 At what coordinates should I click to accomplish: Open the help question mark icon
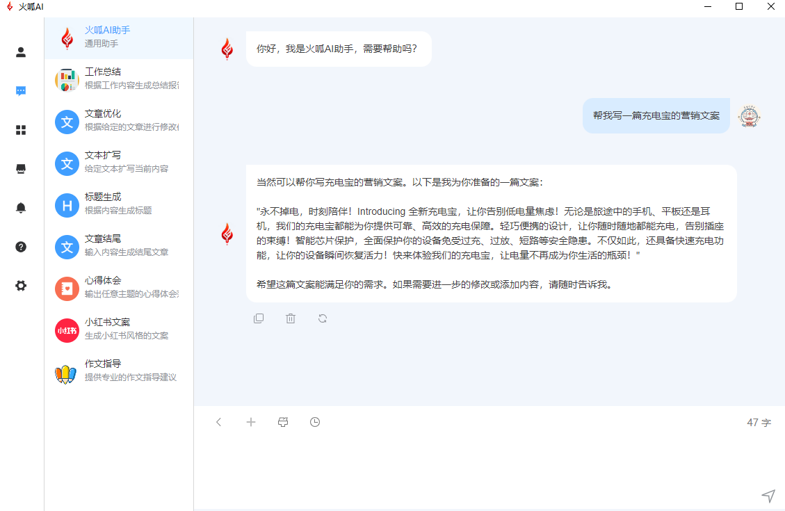[x=21, y=247]
